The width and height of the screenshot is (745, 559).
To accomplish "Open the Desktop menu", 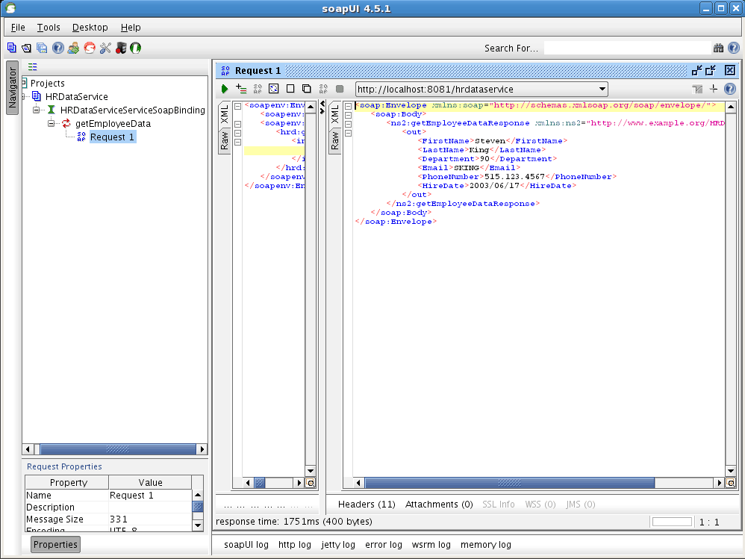I will (90, 28).
